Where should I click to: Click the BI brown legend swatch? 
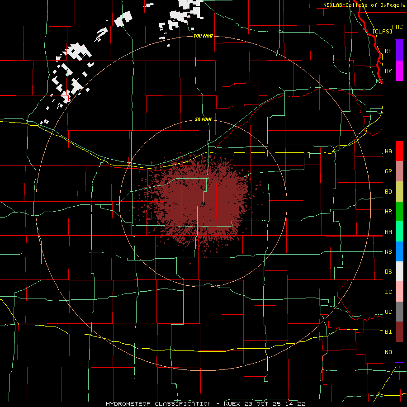tap(399, 332)
